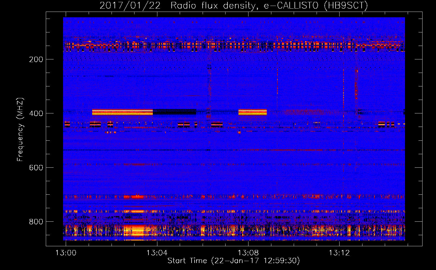436x270 pixels.
Task: Click the plot title "2017/01/22 Radio flux density, e-CALLISTO (HB9SCT)"
Action: (x=234, y=5)
